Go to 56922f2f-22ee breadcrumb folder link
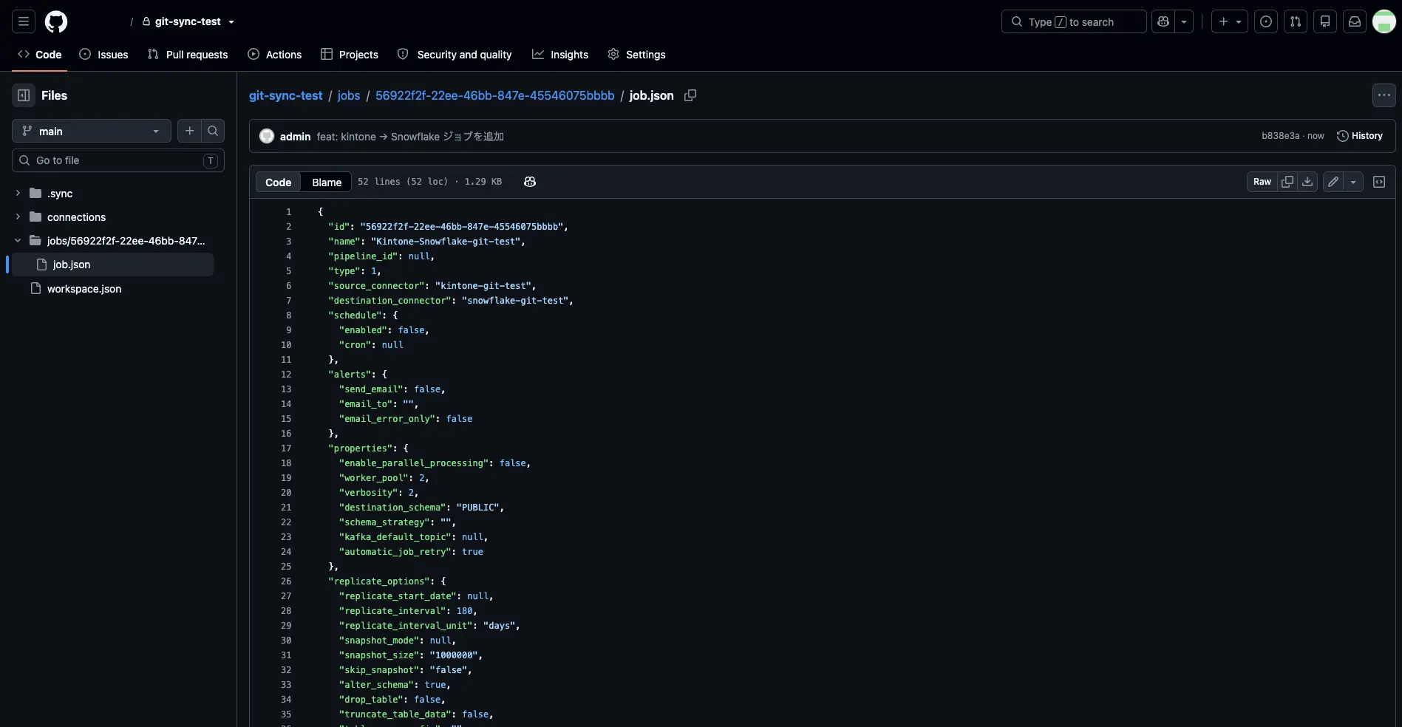 [x=494, y=95]
